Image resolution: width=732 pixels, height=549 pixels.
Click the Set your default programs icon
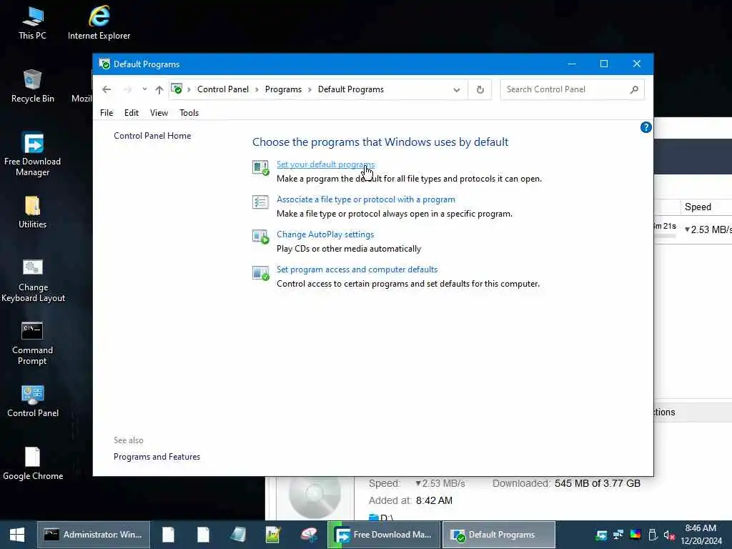[x=260, y=167]
